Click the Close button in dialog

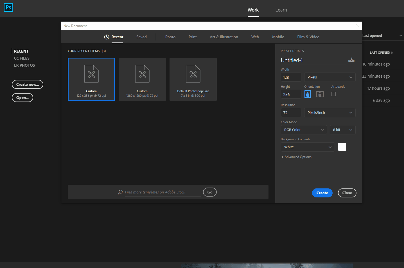(x=347, y=193)
